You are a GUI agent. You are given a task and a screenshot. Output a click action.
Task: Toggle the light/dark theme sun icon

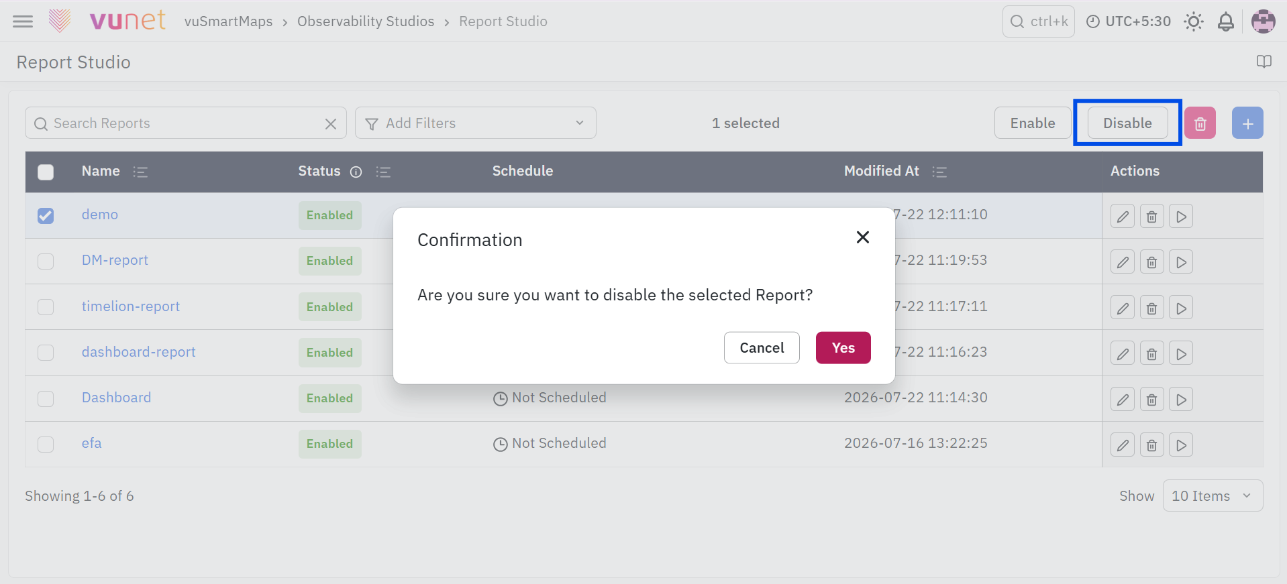[x=1194, y=21]
